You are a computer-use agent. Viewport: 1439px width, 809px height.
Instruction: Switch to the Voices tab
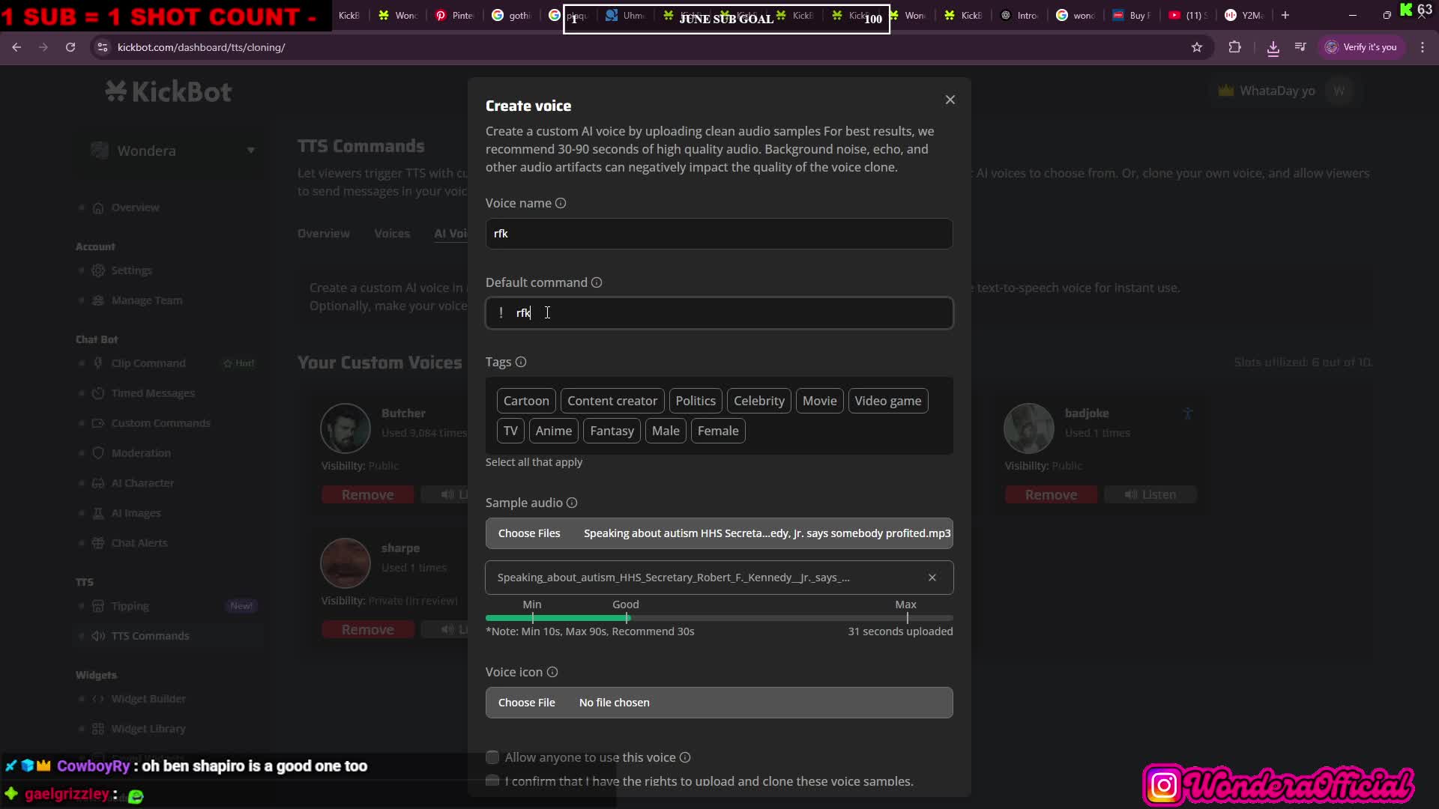(392, 234)
